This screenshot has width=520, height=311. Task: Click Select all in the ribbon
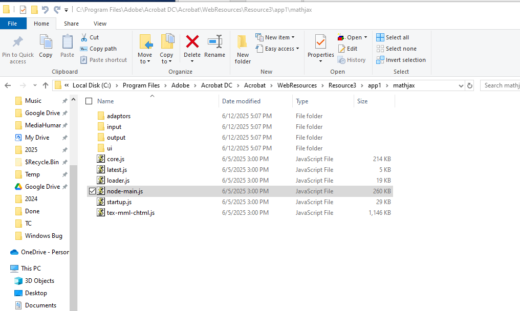[393, 37]
